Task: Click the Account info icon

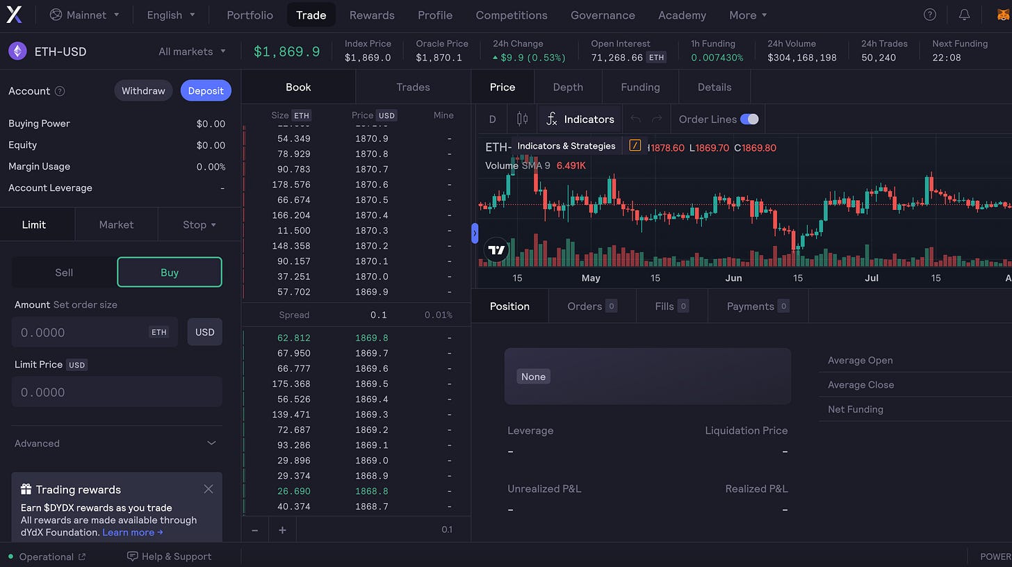Action: pyautogui.click(x=60, y=91)
